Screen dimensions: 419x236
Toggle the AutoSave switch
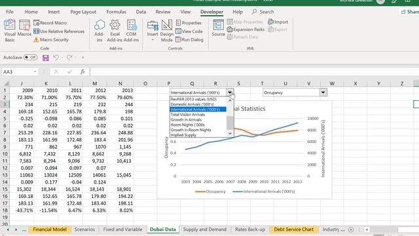click(x=30, y=57)
